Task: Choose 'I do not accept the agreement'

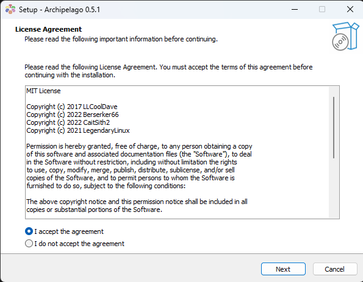Action: pyautogui.click(x=29, y=244)
